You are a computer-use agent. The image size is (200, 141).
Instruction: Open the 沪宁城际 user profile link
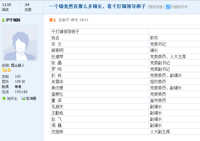pyautogui.click(x=13, y=20)
